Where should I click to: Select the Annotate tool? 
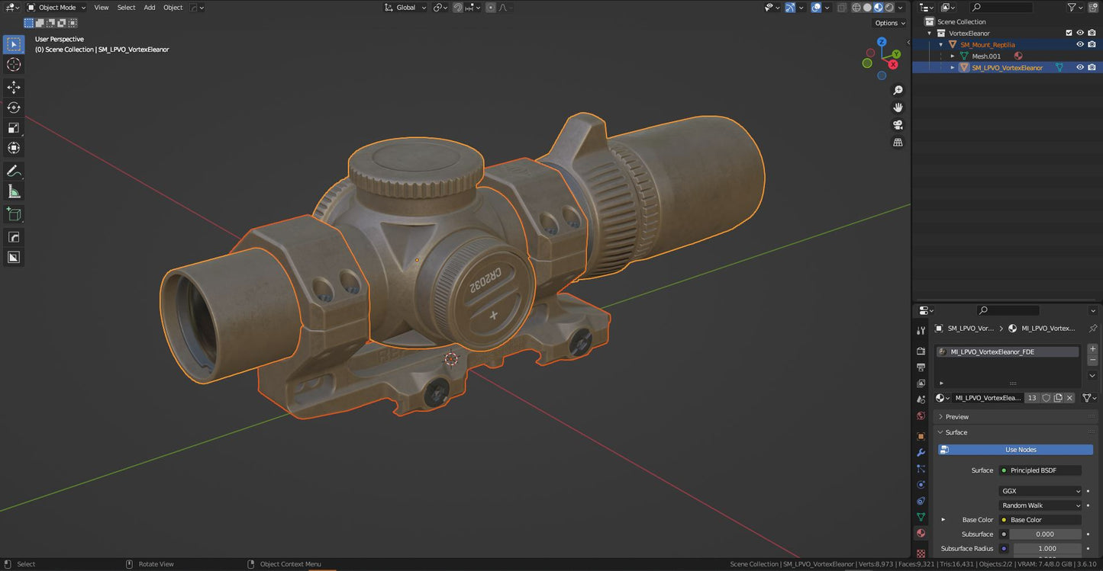pyautogui.click(x=14, y=172)
